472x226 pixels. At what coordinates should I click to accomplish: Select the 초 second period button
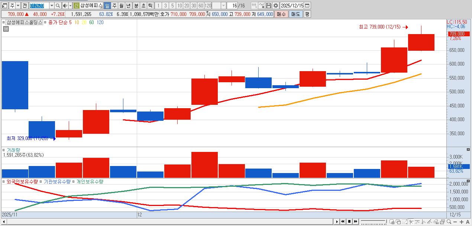[x=143, y=6]
